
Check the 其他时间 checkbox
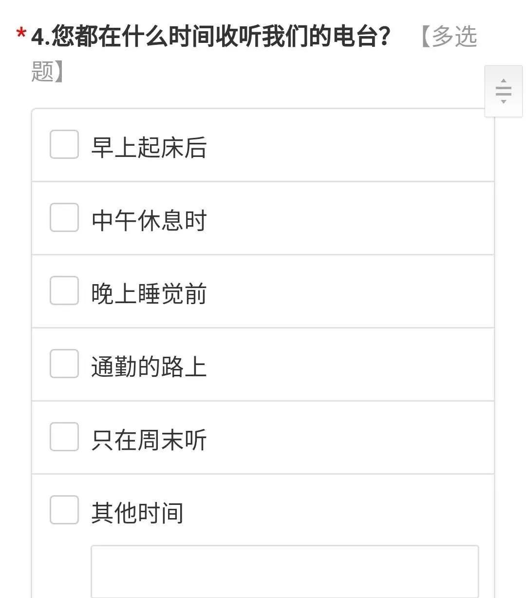click(64, 510)
